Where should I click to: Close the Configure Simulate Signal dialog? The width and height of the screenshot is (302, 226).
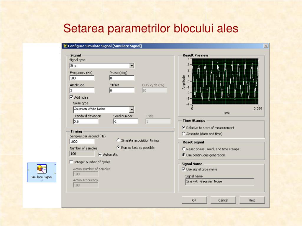coord(266,46)
